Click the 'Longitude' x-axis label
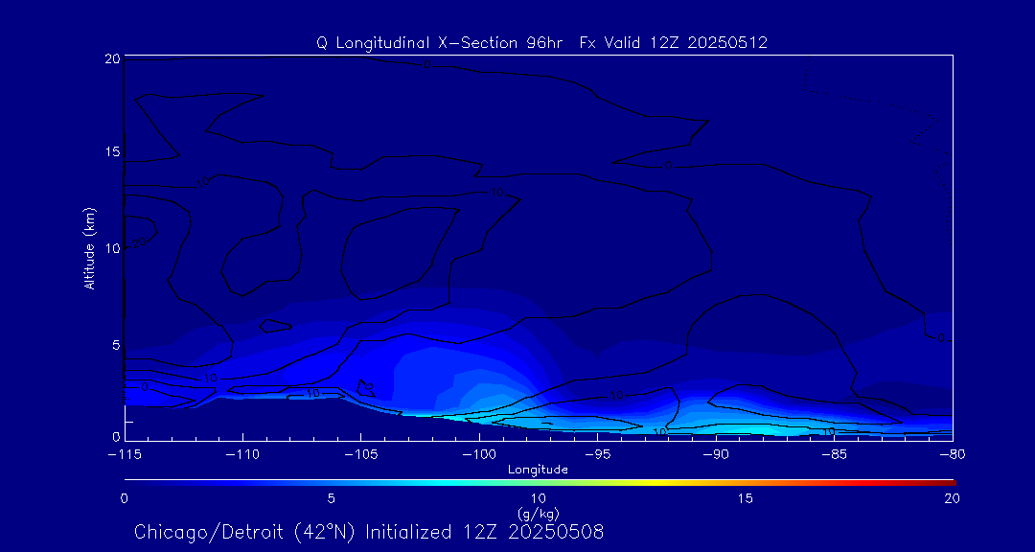 point(538,469)
